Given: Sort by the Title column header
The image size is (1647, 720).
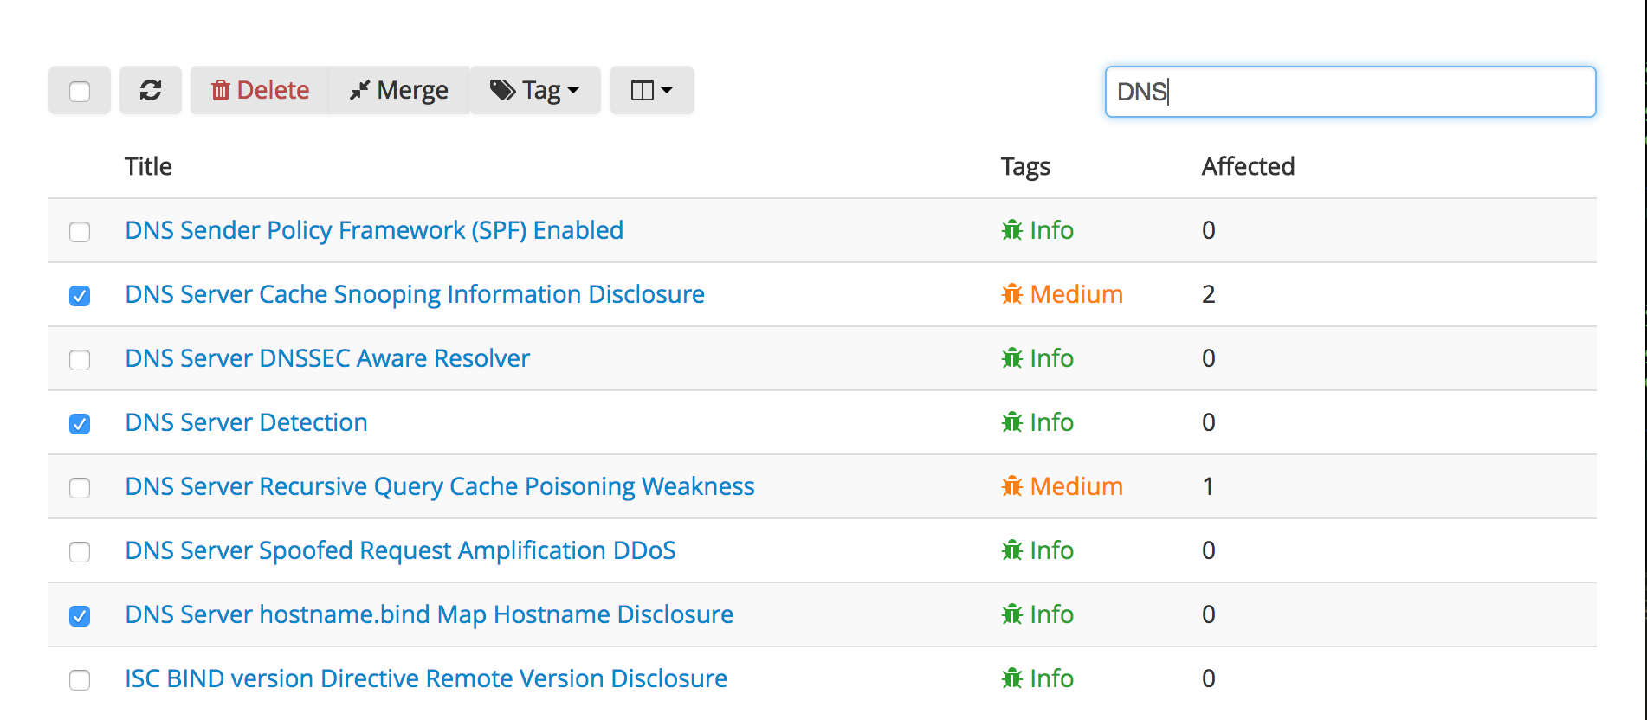Looking at the screenshot, I should coord(147,166).
